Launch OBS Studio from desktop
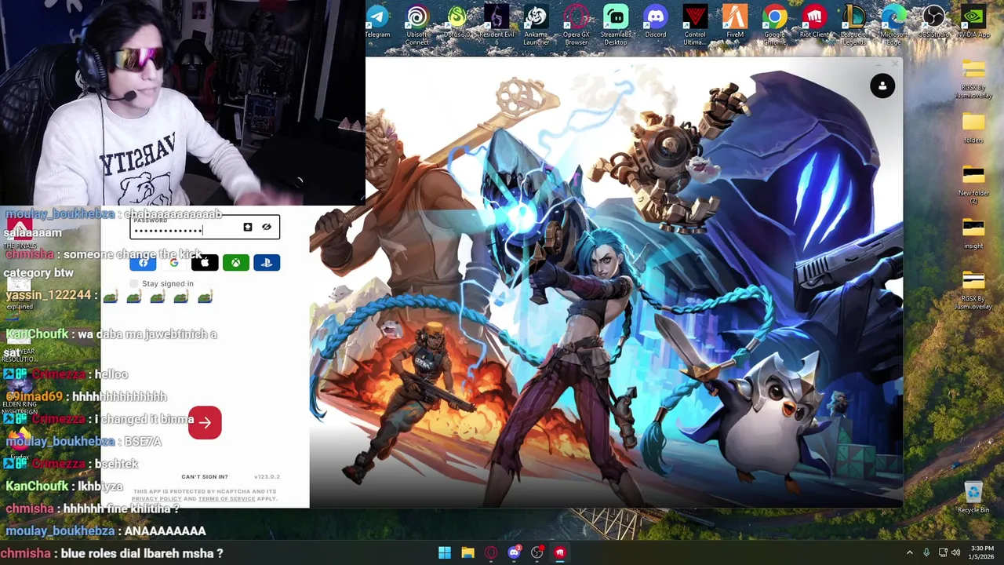The image size is (1004, 565). pos(933,22)
